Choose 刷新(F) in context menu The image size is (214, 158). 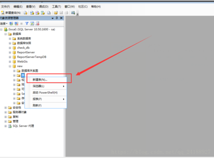point(46,105)
